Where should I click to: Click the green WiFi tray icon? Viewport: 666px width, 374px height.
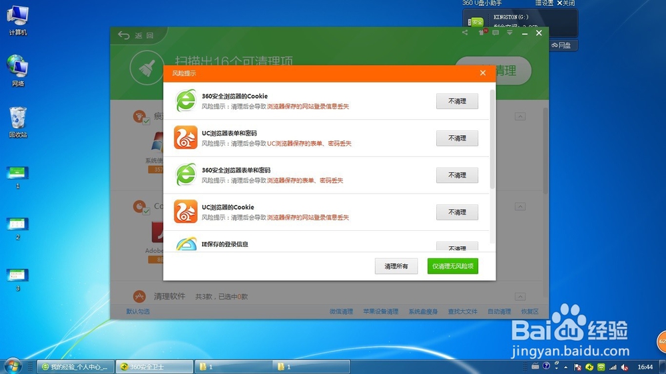pos(601,367)
